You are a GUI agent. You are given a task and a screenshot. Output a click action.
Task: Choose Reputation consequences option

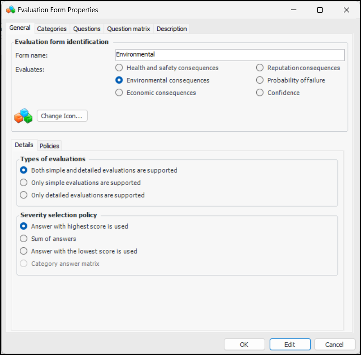click(x=260, y=68)
